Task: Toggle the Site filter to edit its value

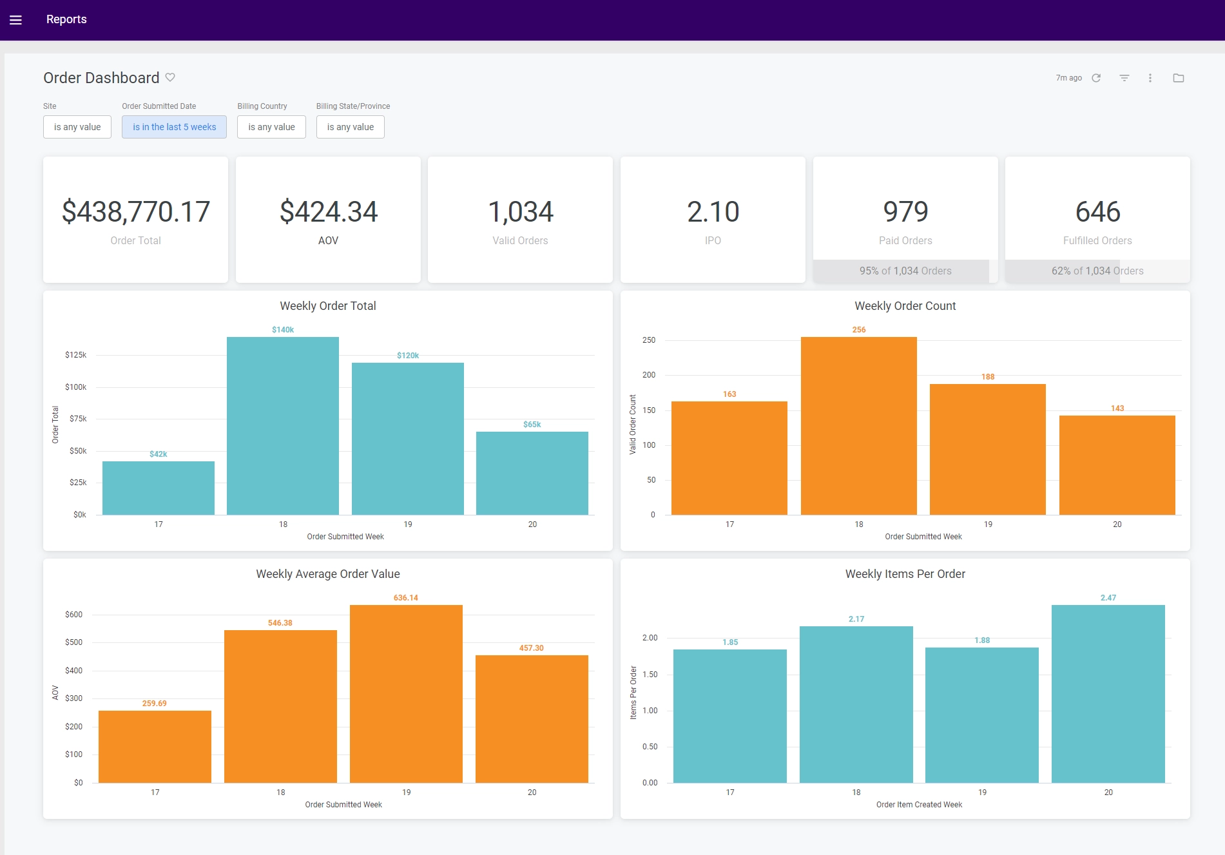Action: point(77,126)
